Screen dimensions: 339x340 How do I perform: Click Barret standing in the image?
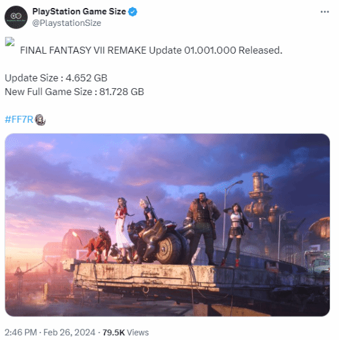click(x=203, y=229)
